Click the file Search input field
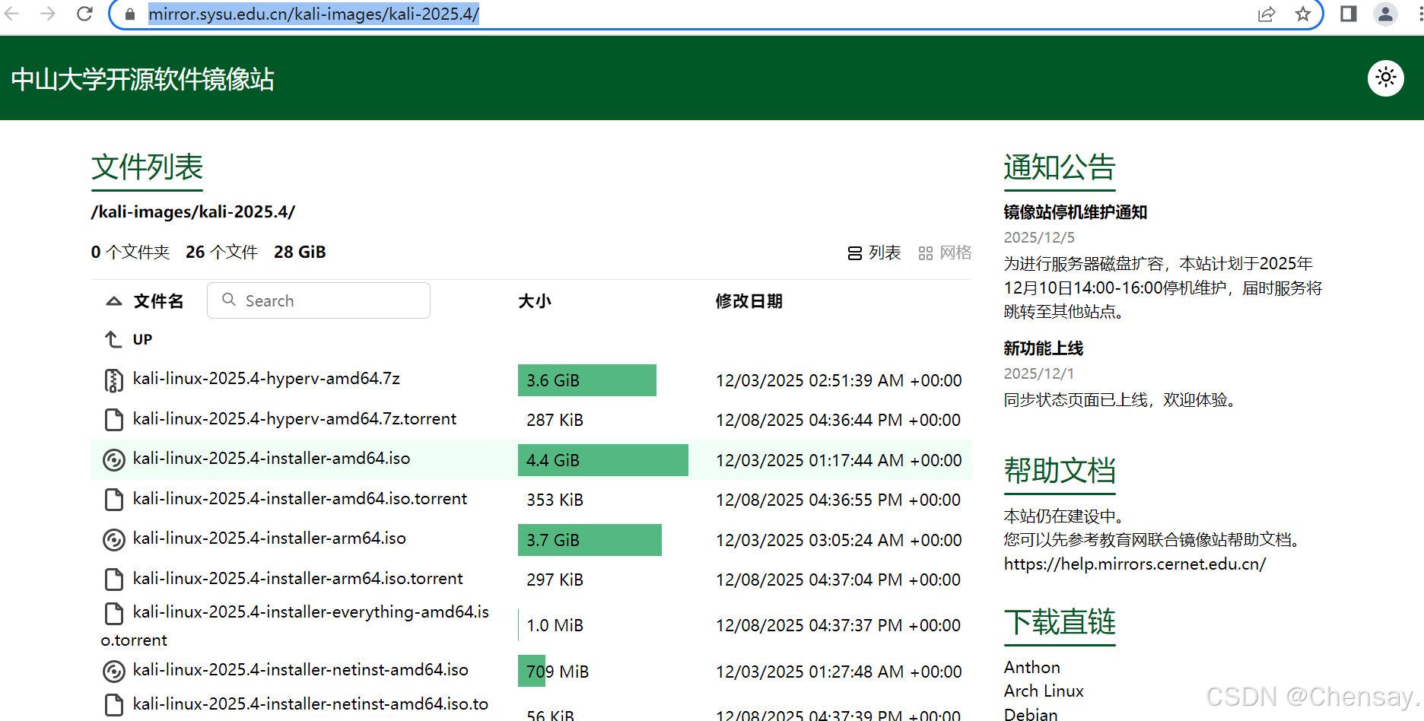 [319, 300]
